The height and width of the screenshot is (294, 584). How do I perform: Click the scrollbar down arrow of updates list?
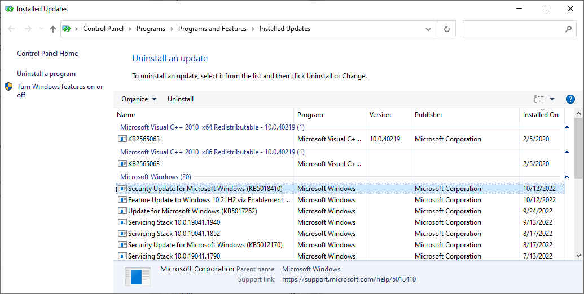[x=578, y=256]
